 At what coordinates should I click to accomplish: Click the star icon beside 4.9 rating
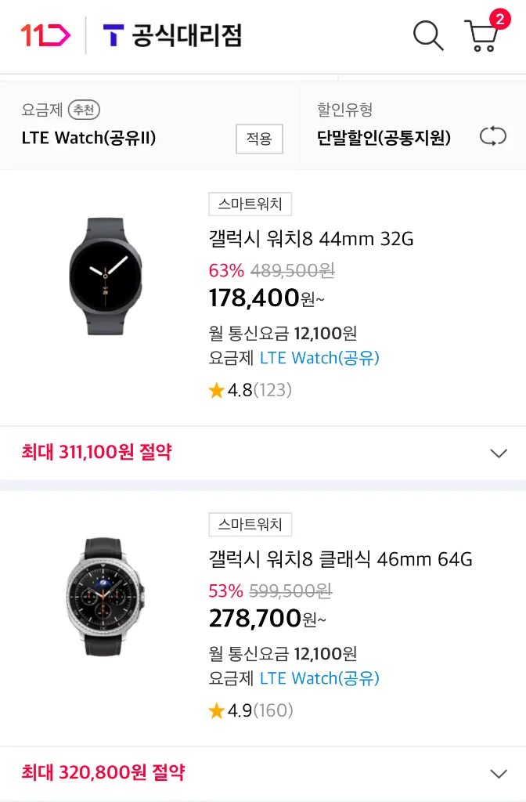point(216,710)
